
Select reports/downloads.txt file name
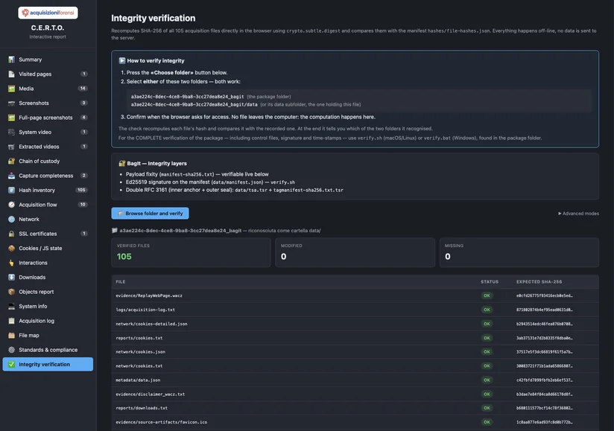[x=142, y=408]
